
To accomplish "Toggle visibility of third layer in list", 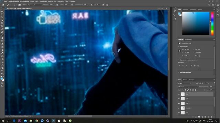I will click(x=179, y=103).
